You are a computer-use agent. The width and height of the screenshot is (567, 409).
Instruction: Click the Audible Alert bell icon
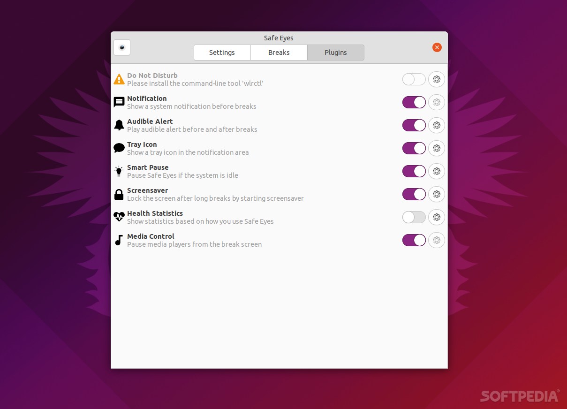click(x=119, y=125)
